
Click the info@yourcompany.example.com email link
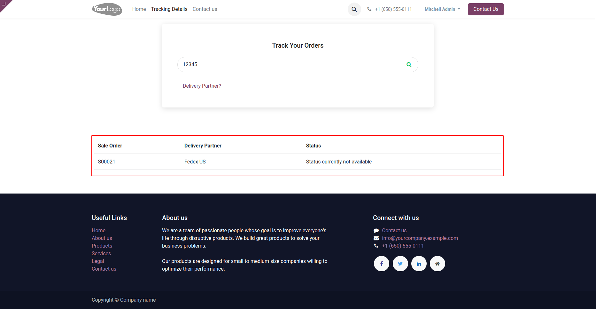point(420,238)
